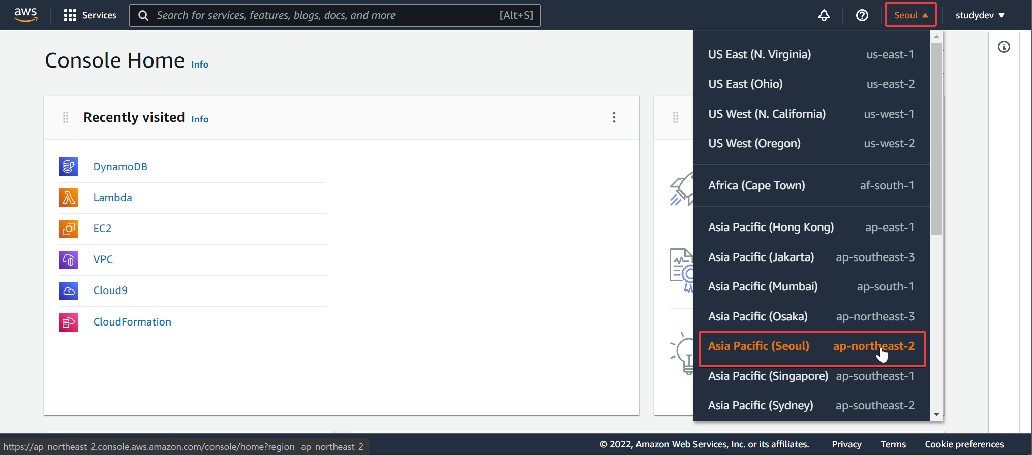
Task: Click the region list scrollbar thumb
Action: [x=936, y=138]
